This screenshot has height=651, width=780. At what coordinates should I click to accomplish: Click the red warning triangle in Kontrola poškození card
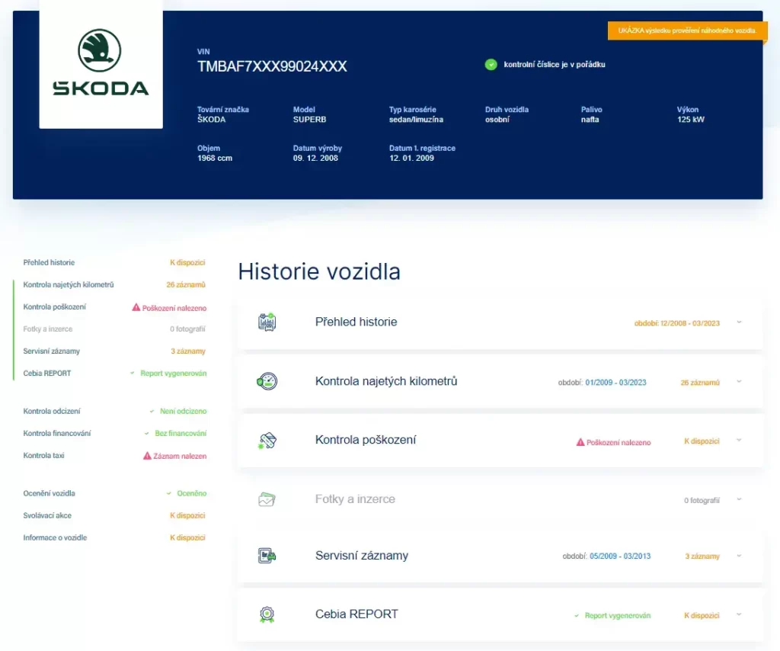coord(580,442)
